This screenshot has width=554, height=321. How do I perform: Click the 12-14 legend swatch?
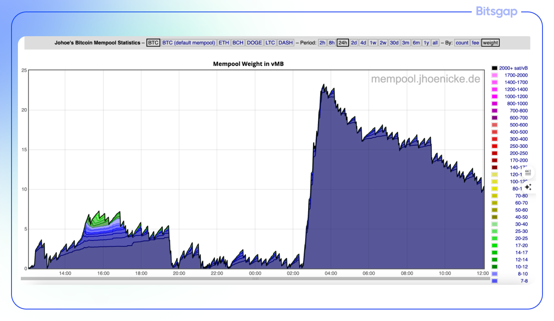point(495,260)
